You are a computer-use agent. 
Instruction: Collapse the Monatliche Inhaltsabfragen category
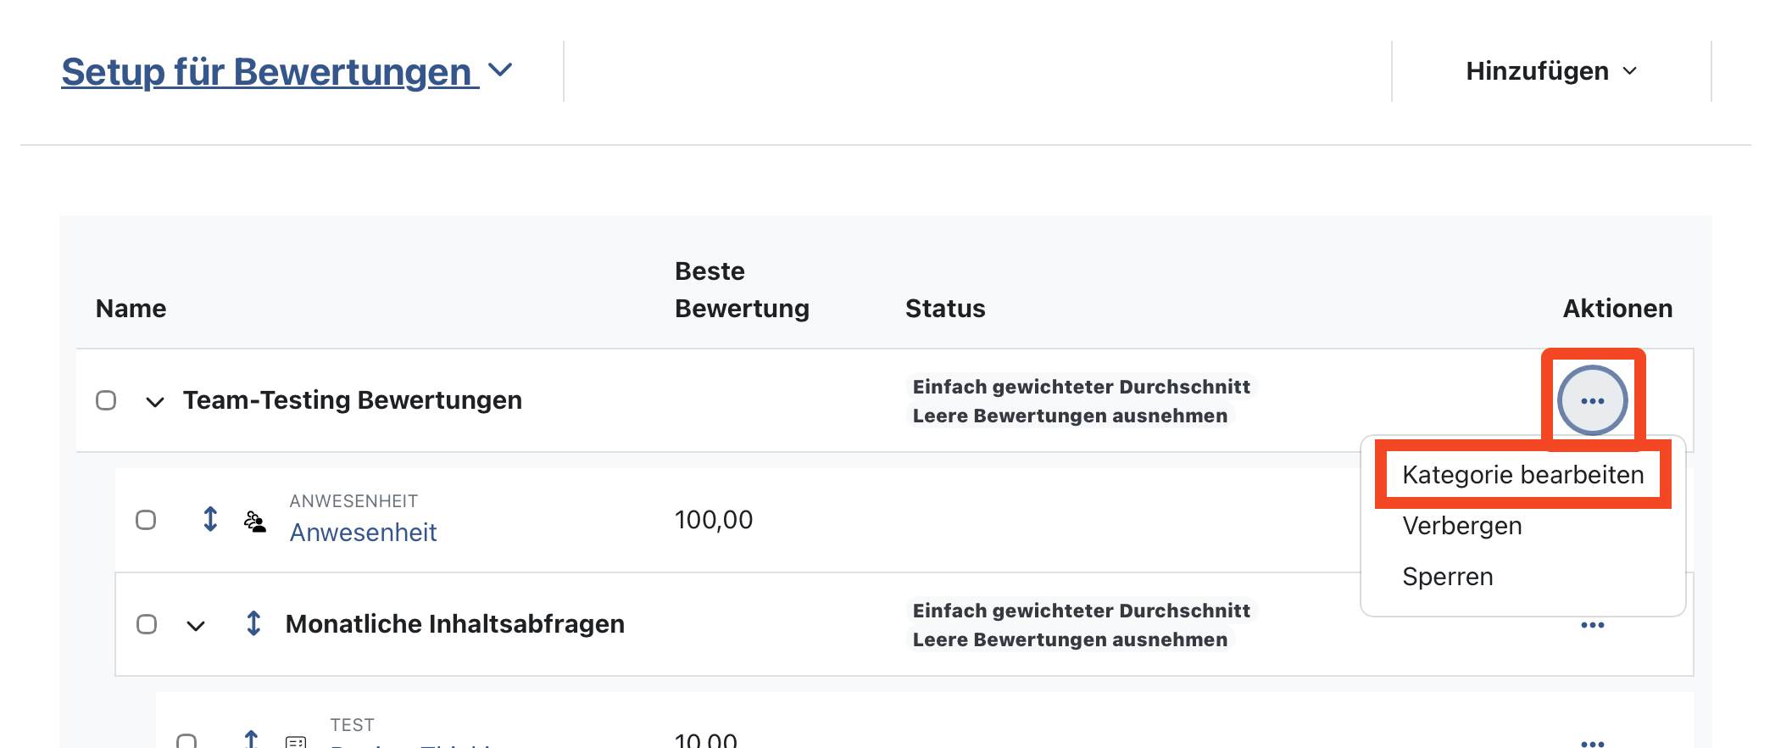point(196,626)
